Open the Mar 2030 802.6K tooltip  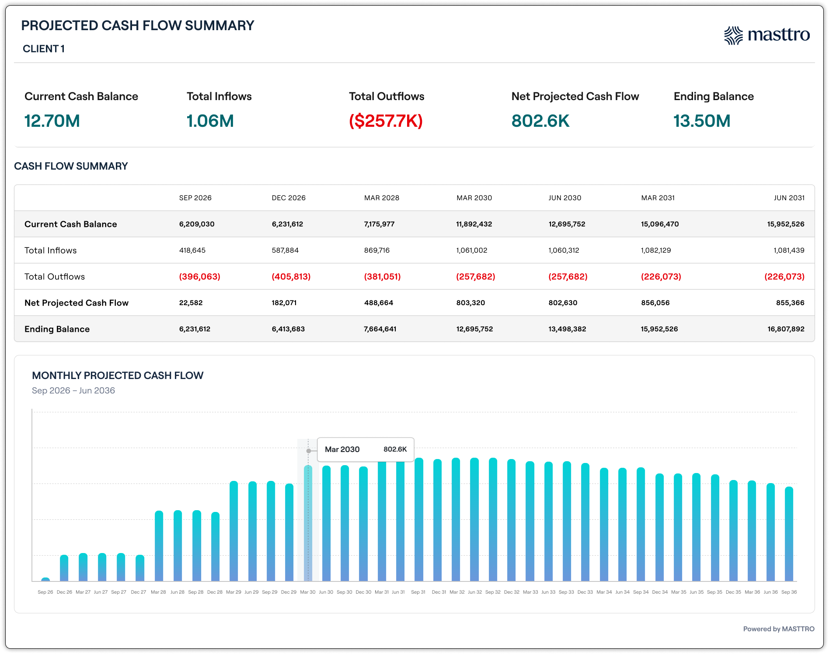coord(366,449)
